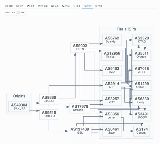The height and width of the screenshot is (145, 160).
Task: Click the V6 label
Action: 23,12
